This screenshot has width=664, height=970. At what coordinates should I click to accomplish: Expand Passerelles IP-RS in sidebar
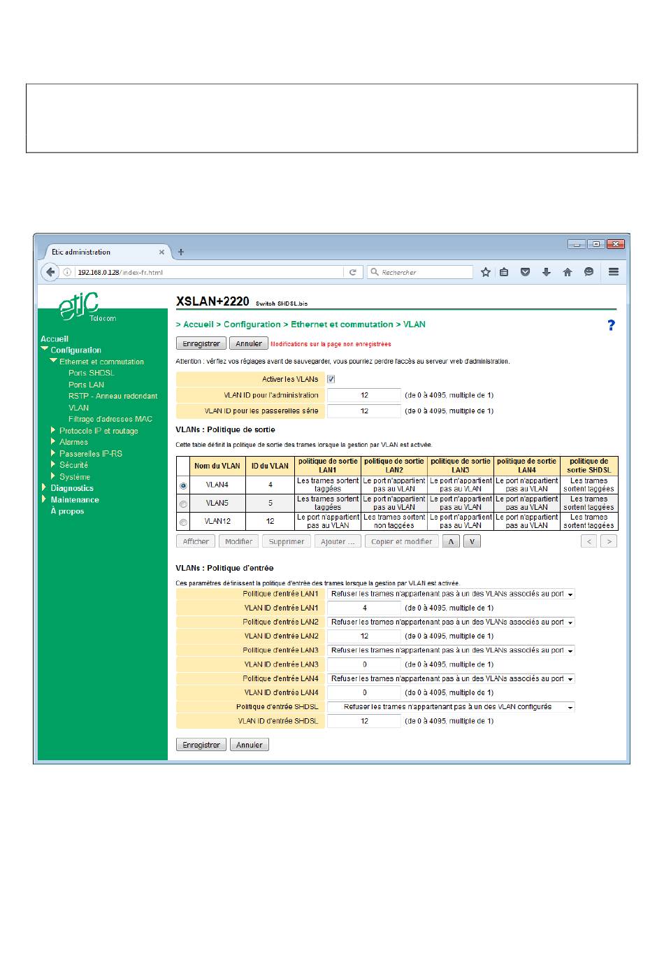pos(53,453)
